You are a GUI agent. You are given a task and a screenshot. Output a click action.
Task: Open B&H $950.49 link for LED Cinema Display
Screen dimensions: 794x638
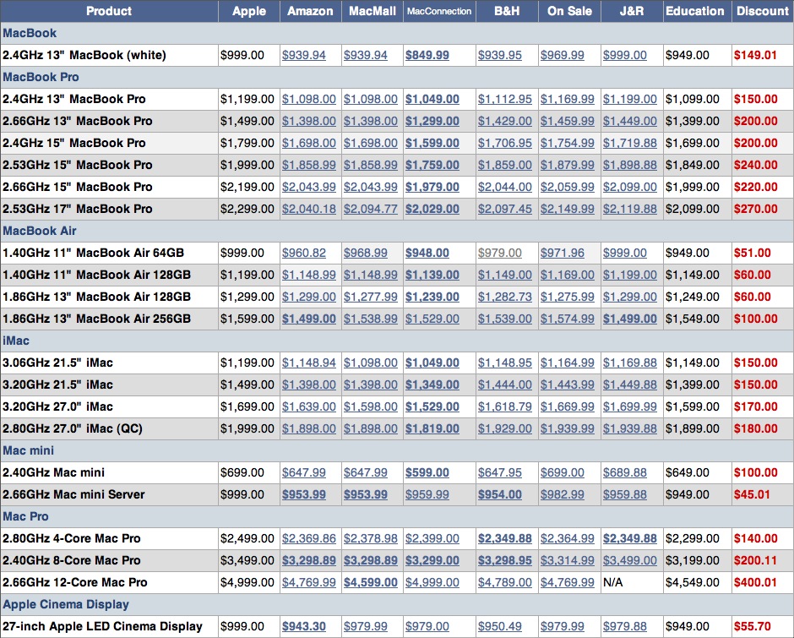coord(500,626)
